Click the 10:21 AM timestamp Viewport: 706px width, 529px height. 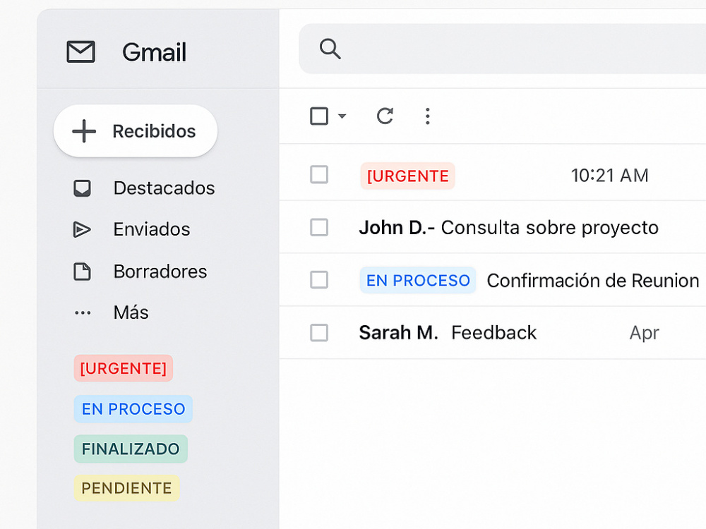tap(610, 176)
